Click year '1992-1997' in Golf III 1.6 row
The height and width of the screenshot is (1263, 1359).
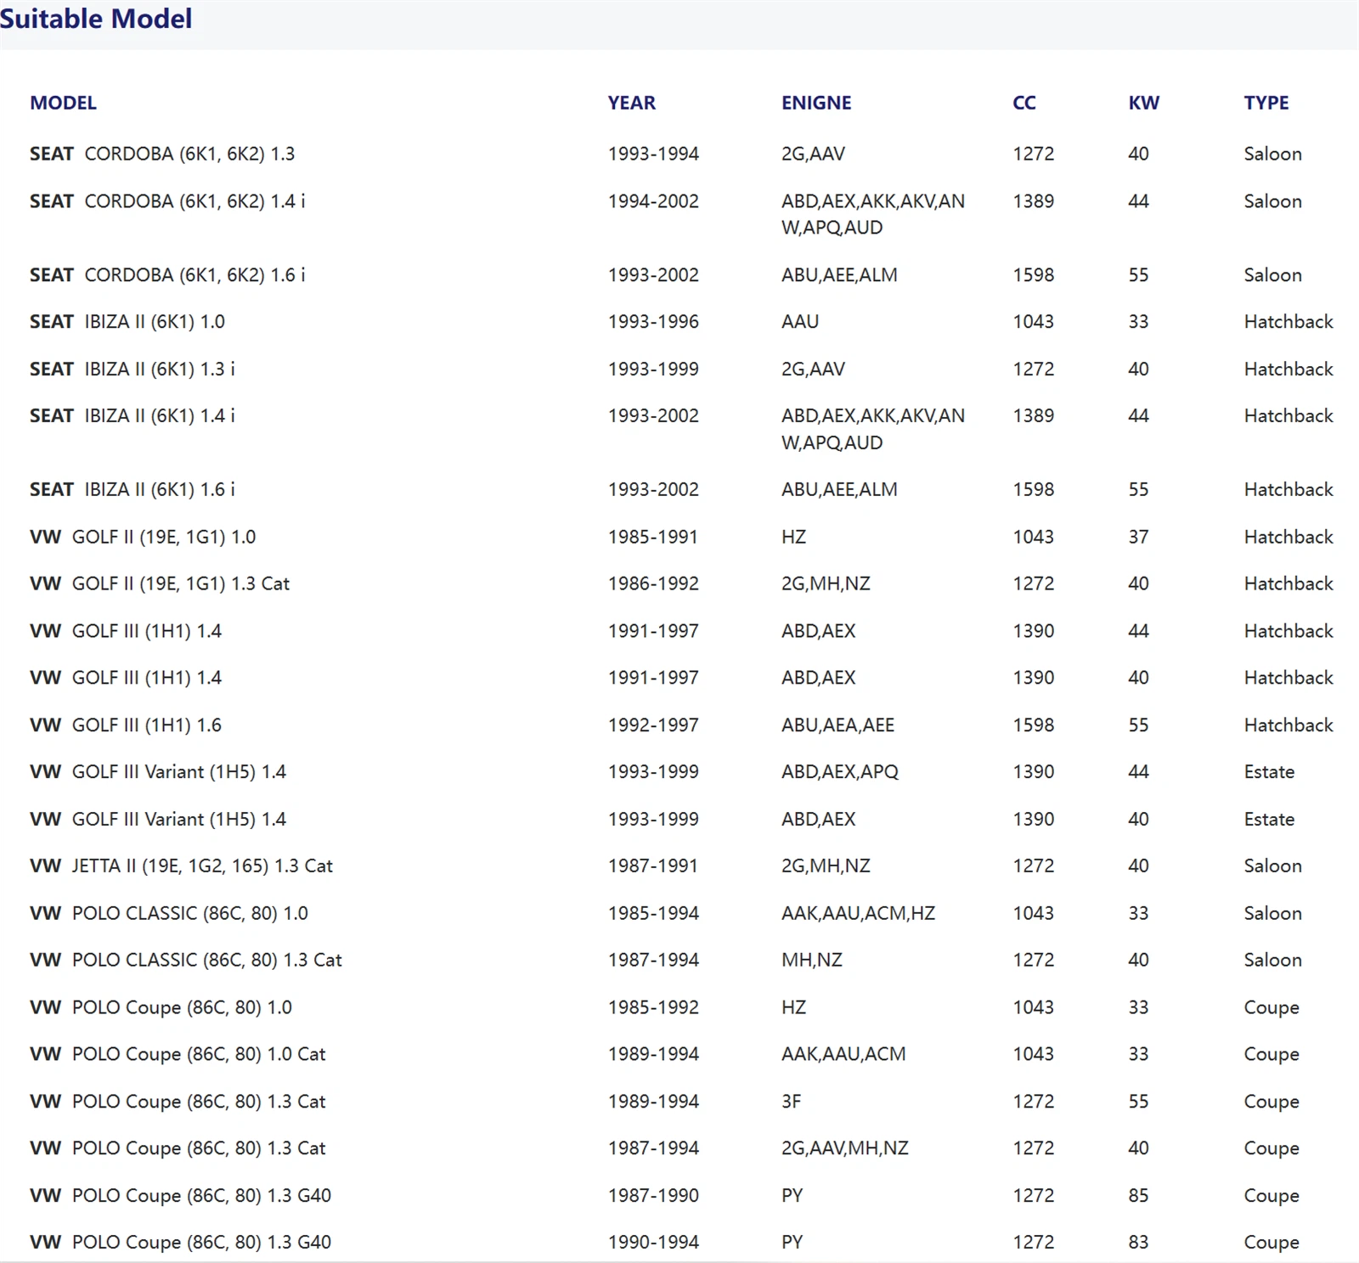click(x=653, y=725)
